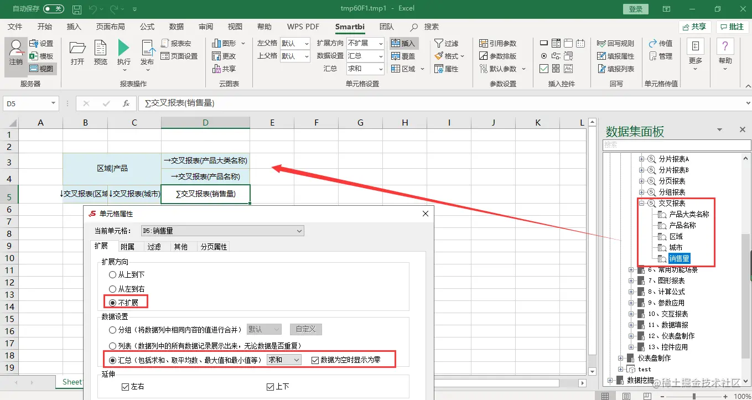The image size is (752, 400).
Task: Click the 过滤 filter icon
Action: click(446, 43)
